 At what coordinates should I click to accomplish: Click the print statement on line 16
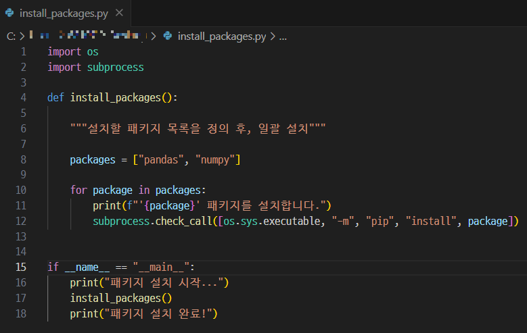click(x=150, y=282)
